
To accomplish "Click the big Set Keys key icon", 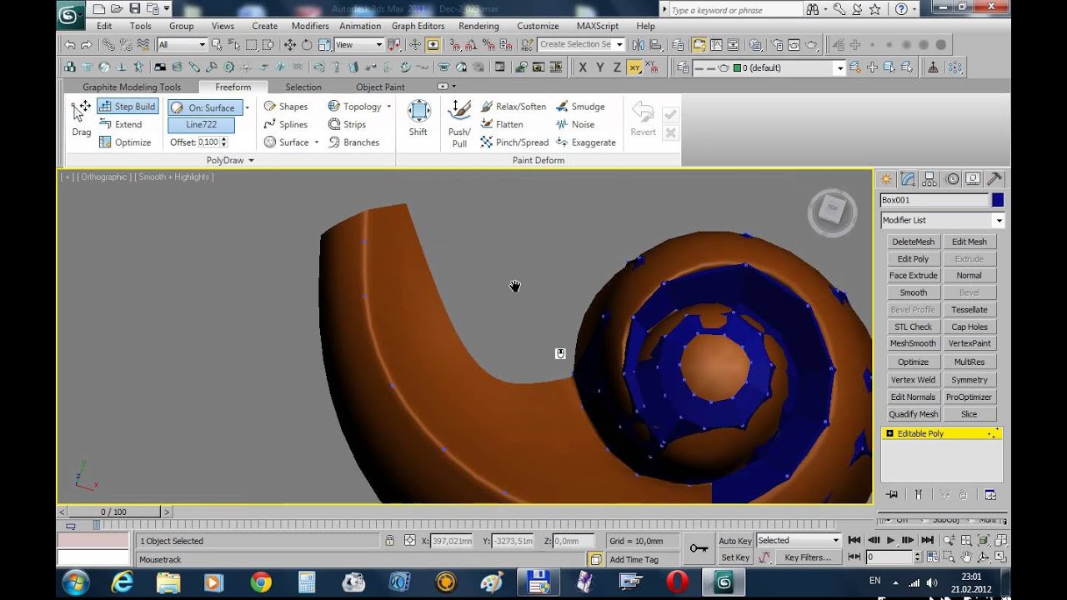I will click(x=699, y=548).
